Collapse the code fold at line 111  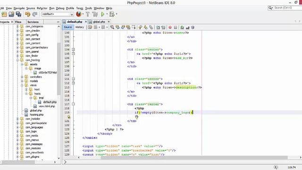point(73,79)
